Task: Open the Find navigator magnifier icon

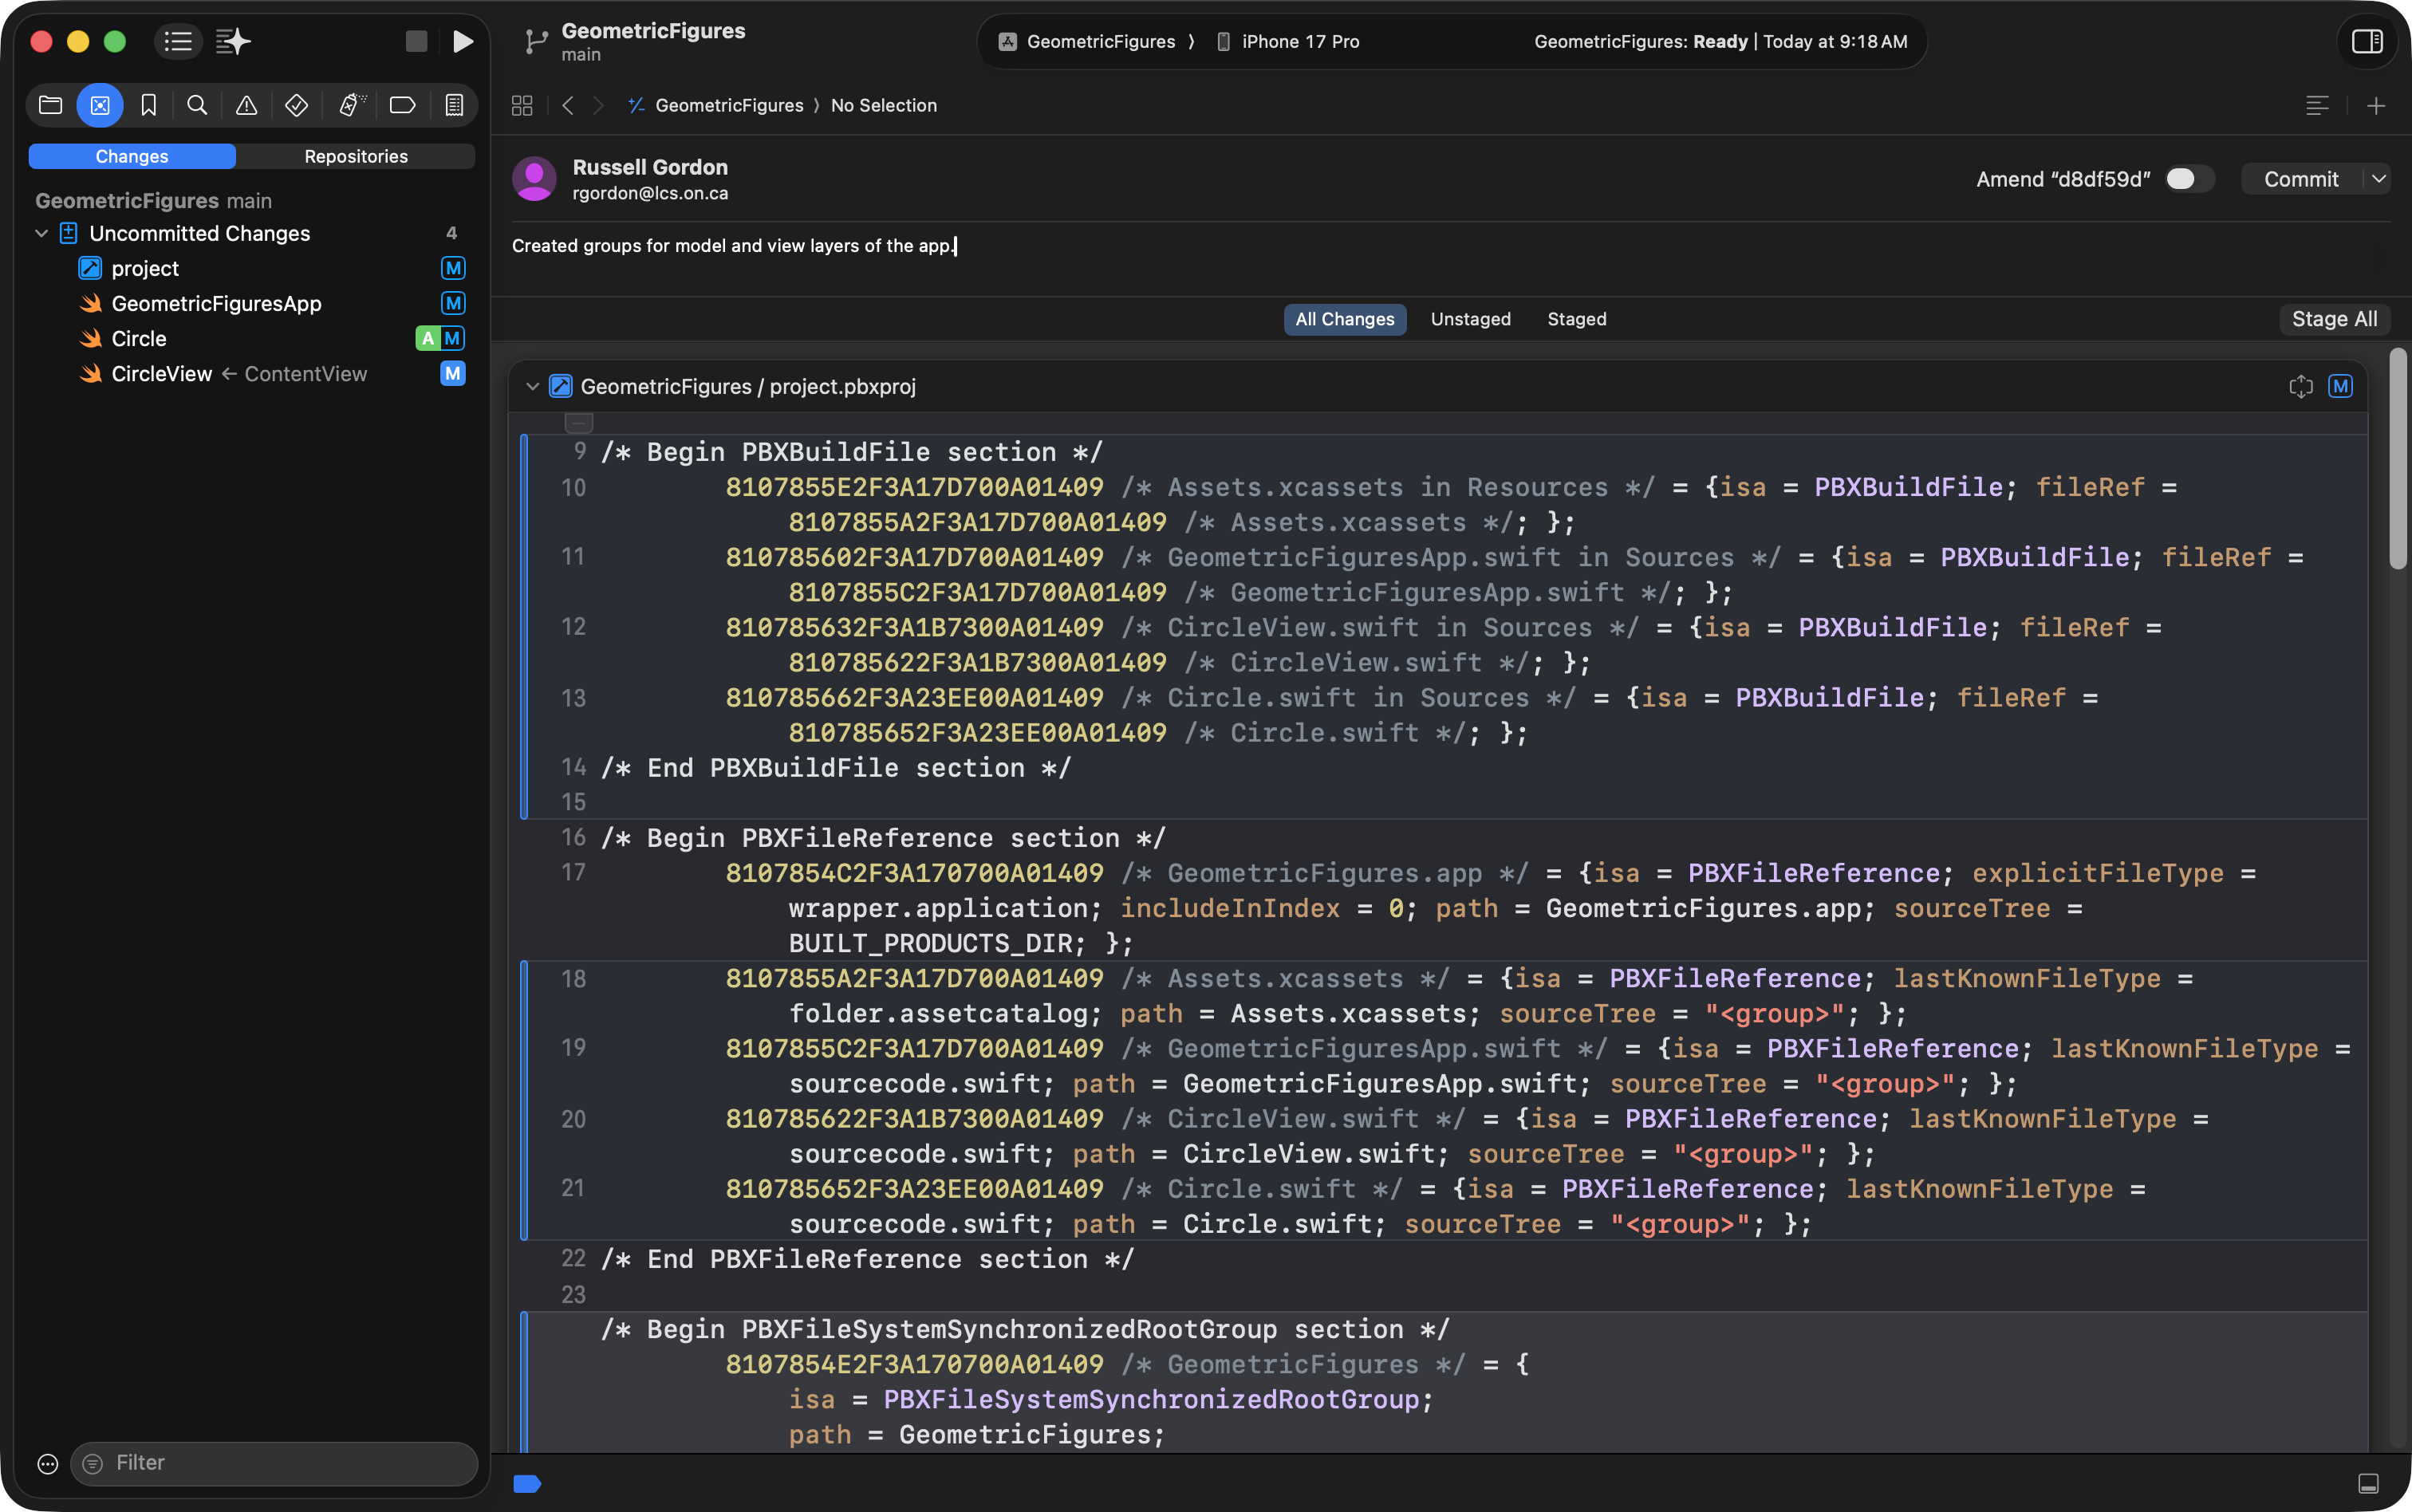Action: click(x=197, y=105)
